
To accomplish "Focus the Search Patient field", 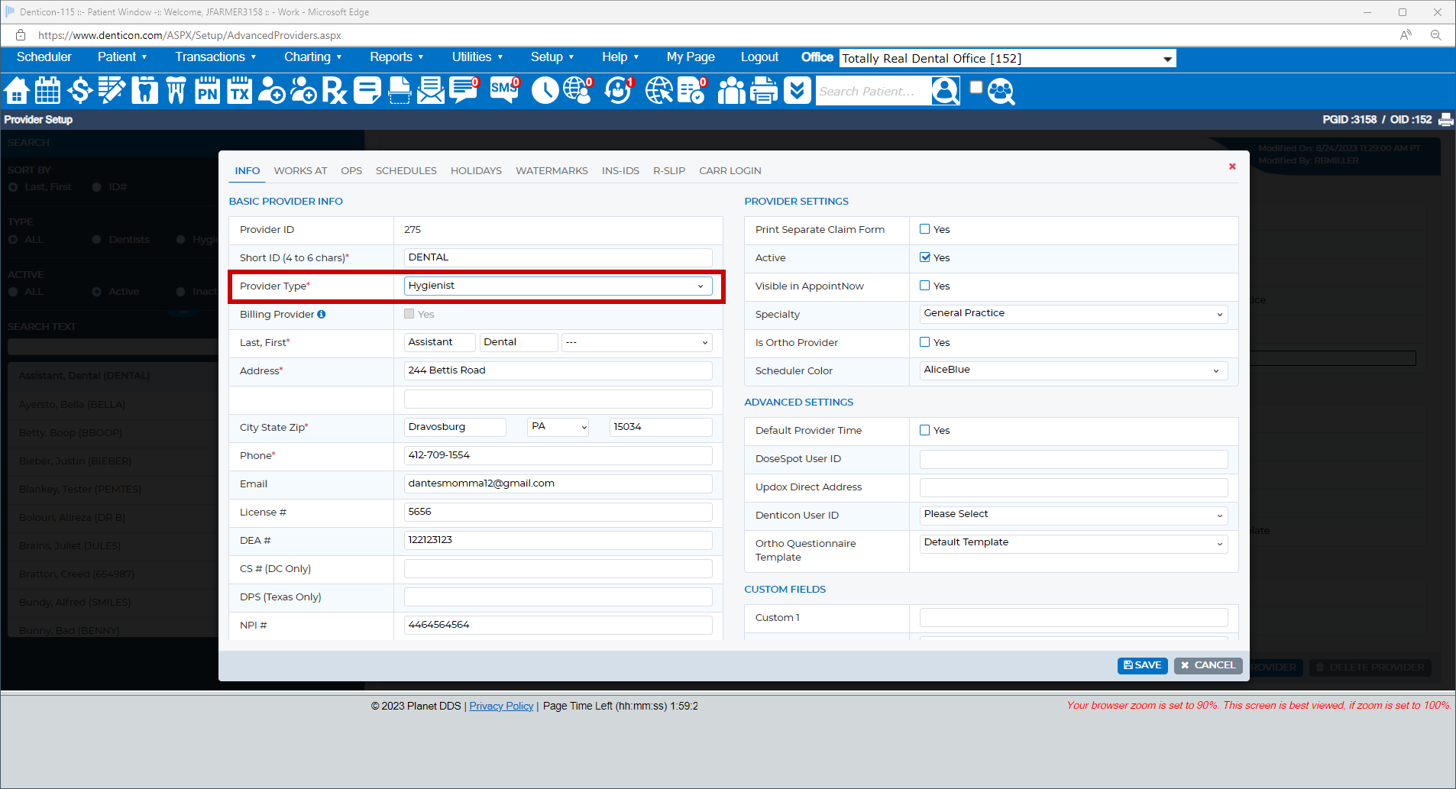I will click(x=873, y=91).
